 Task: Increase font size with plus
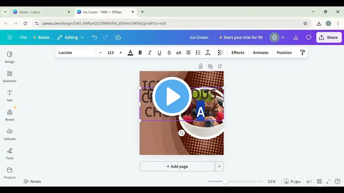121,53
